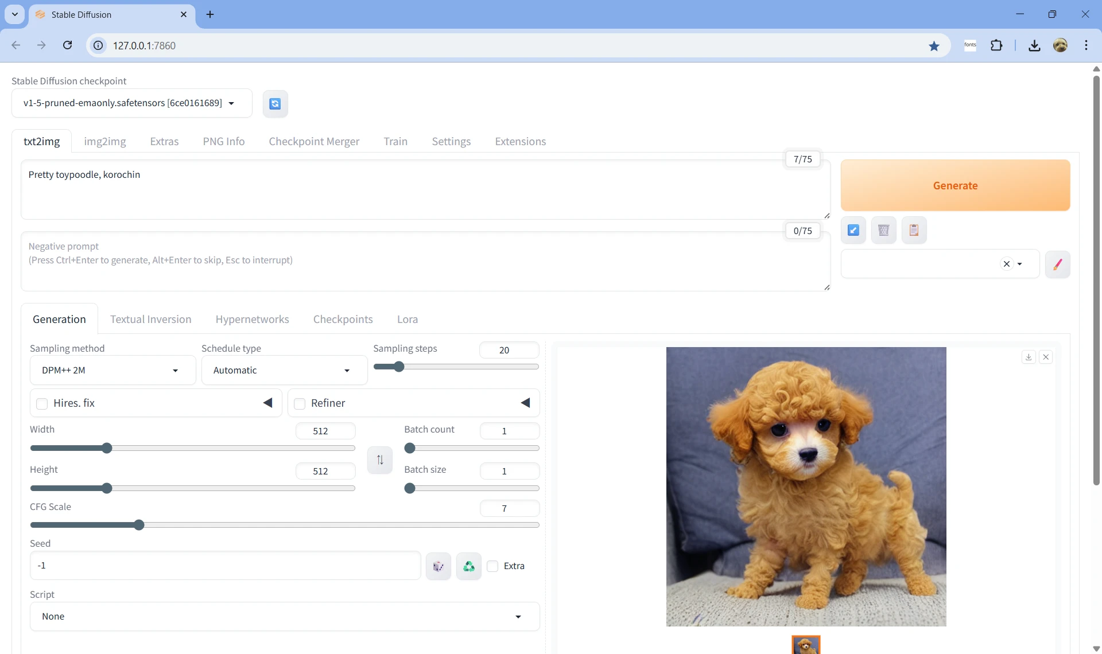1102x654 pixels.
Task: Click the read generation parameters arrow icon
Action: pos(853,230)
